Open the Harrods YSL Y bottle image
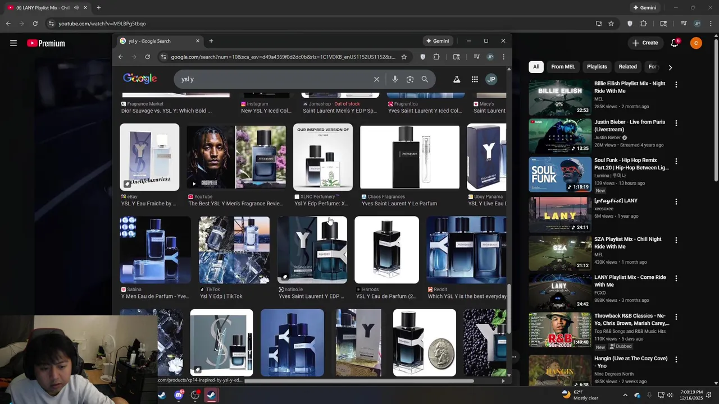Screen dimensions: 719x404 coord(386,250)
